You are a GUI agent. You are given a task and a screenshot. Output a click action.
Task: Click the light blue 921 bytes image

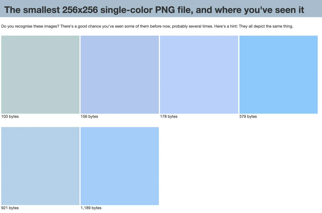pos(40,166)
